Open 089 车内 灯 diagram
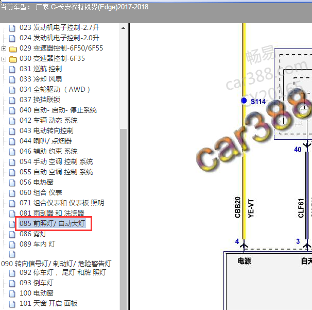Image resolution: width=312 pixels, height=310 pixels. coord(37,244)
